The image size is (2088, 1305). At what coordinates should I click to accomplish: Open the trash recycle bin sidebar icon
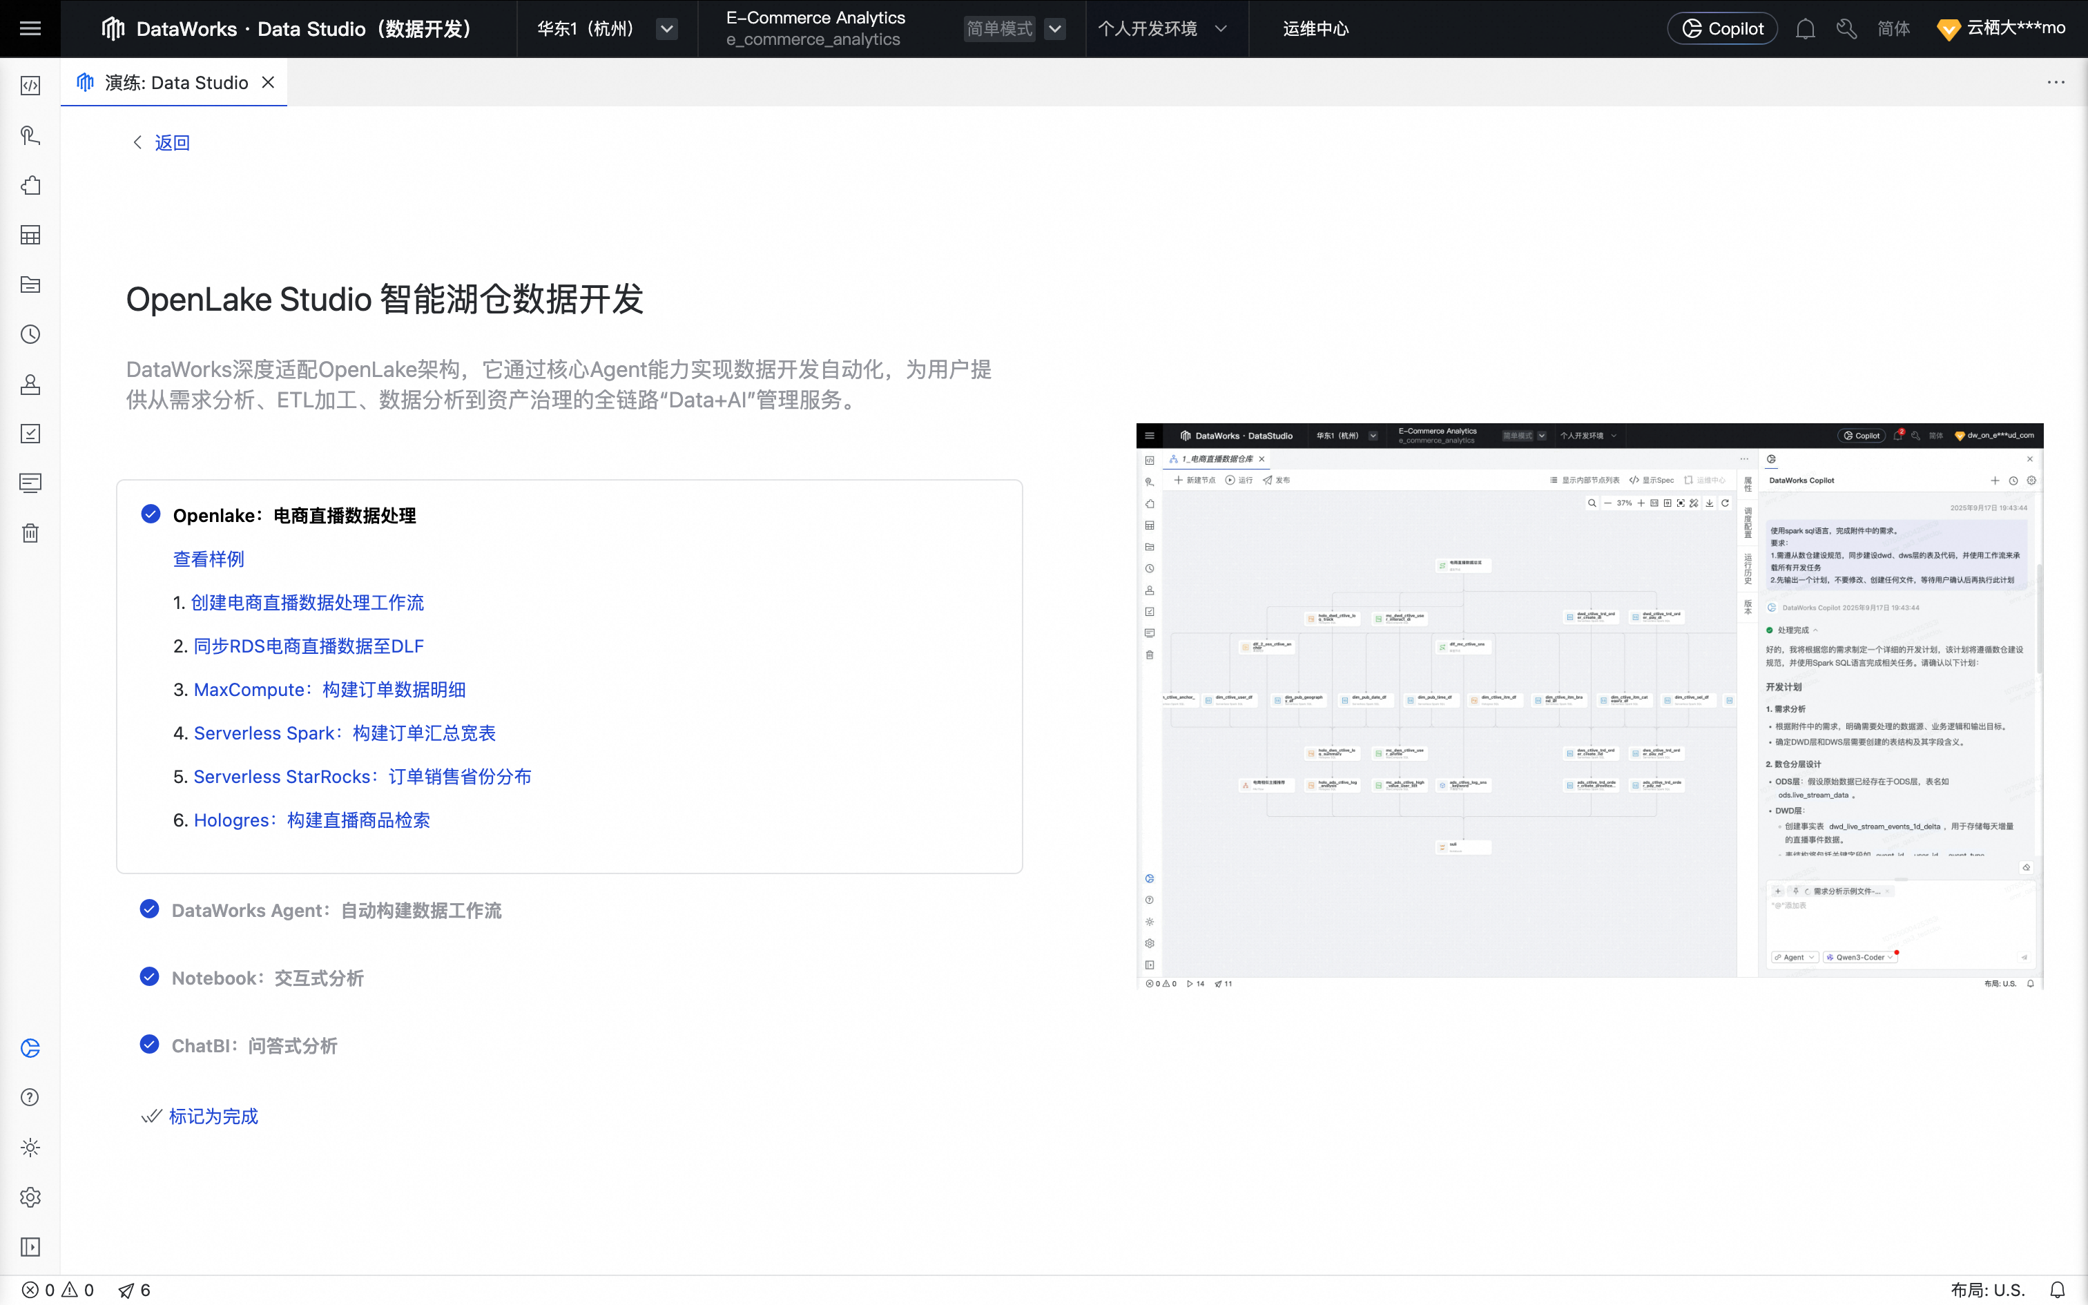pos(30,533)
